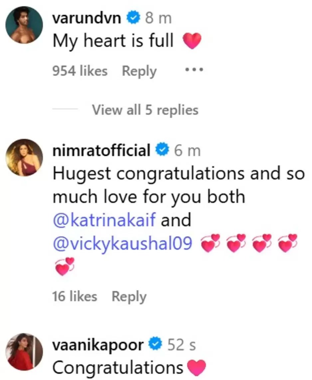312x380 pixels.
Task: Expand 'View all 5 replies'
Action: point(145,109)
